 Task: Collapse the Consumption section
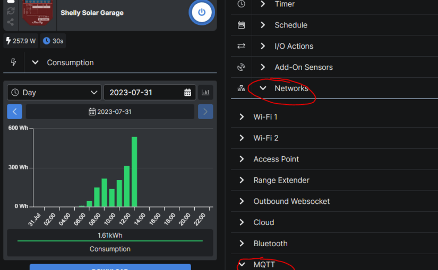click(x=35, y=62)
